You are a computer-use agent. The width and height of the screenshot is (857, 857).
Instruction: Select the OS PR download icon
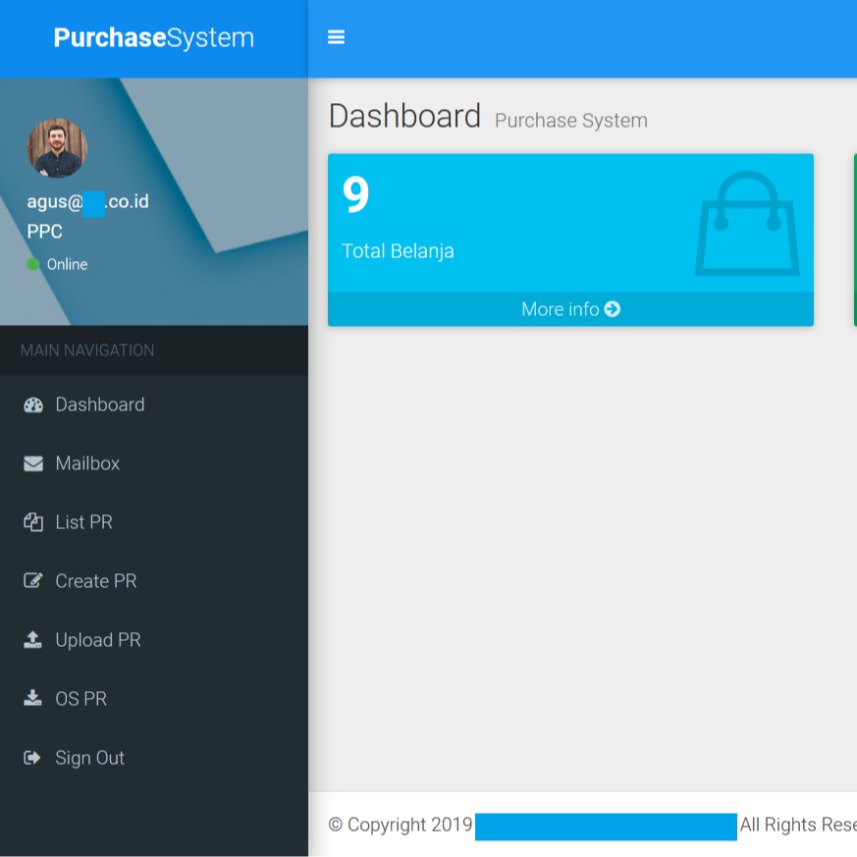(x=32, y=698)
